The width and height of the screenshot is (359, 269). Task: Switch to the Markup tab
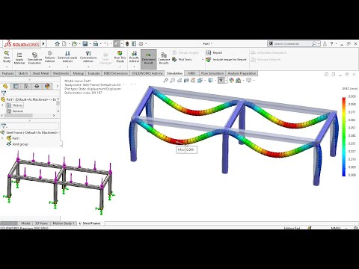coord(79,73)
